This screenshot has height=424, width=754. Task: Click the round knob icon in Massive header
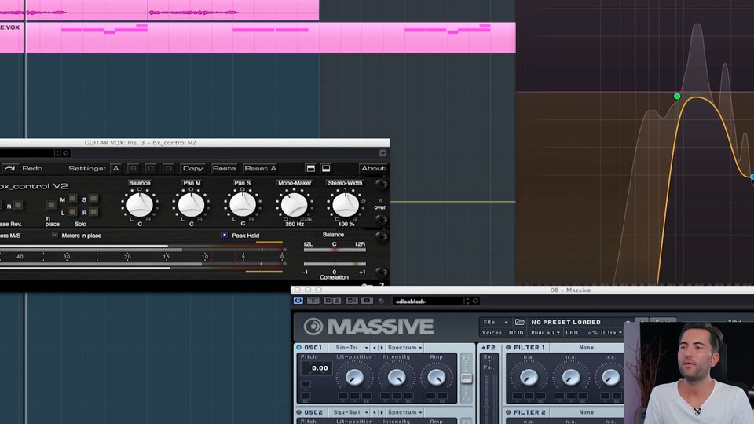(x=382, y=301)
